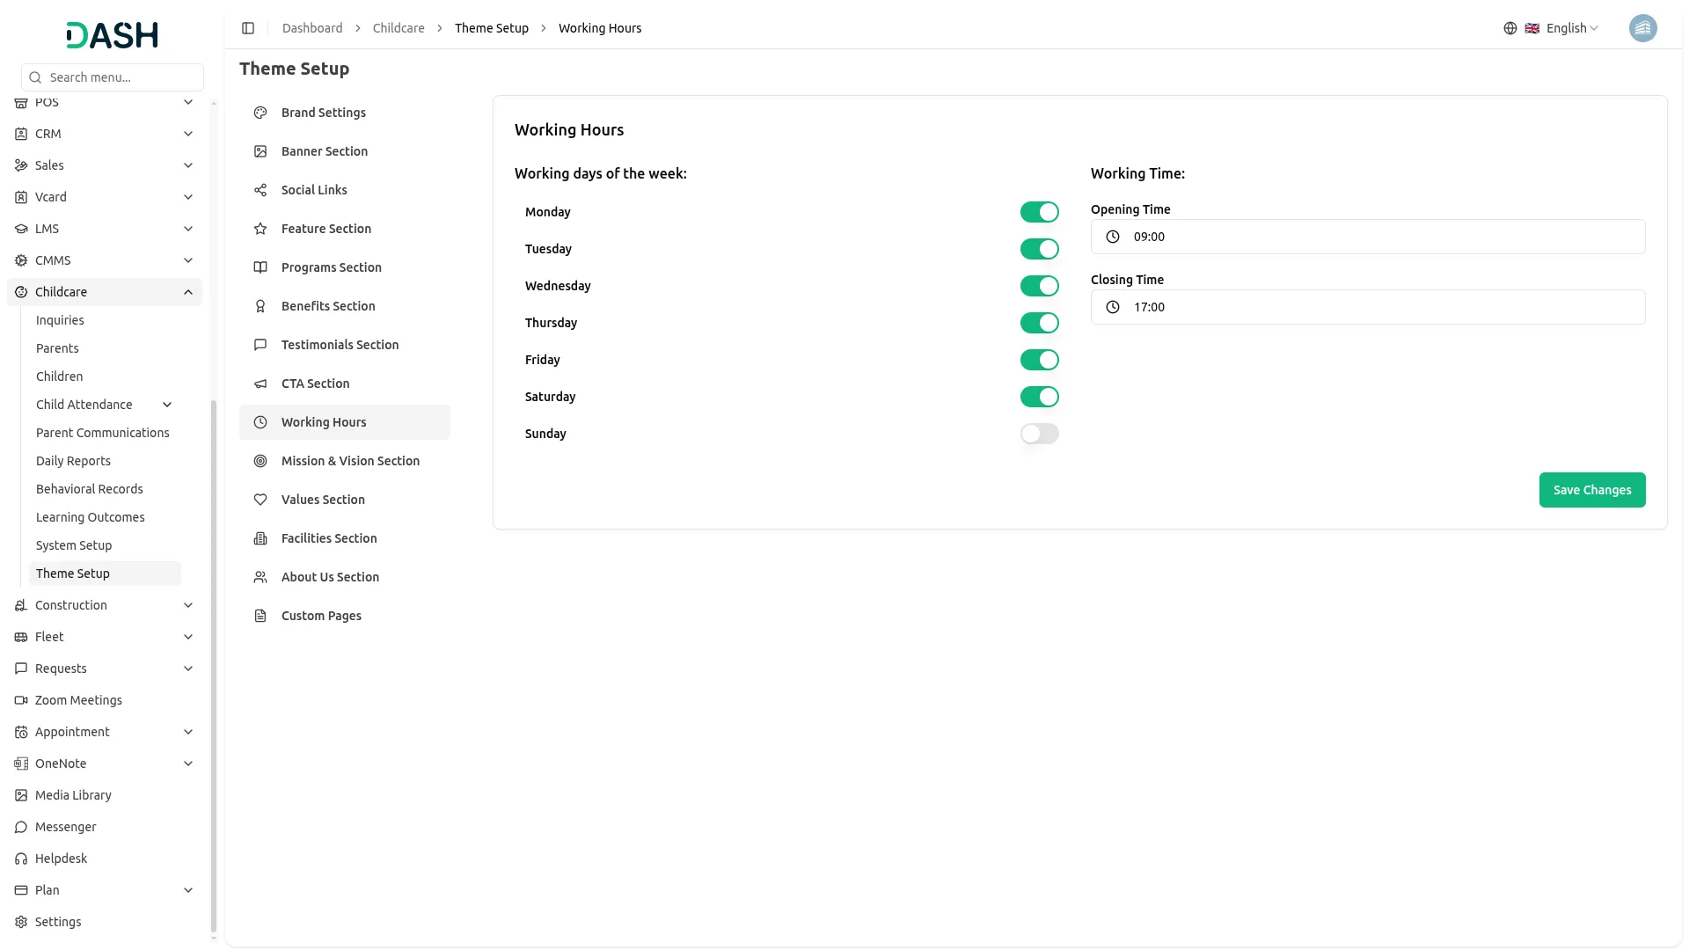
Task: Open the Mission & Vision Section tab
Action: (350, 461)
